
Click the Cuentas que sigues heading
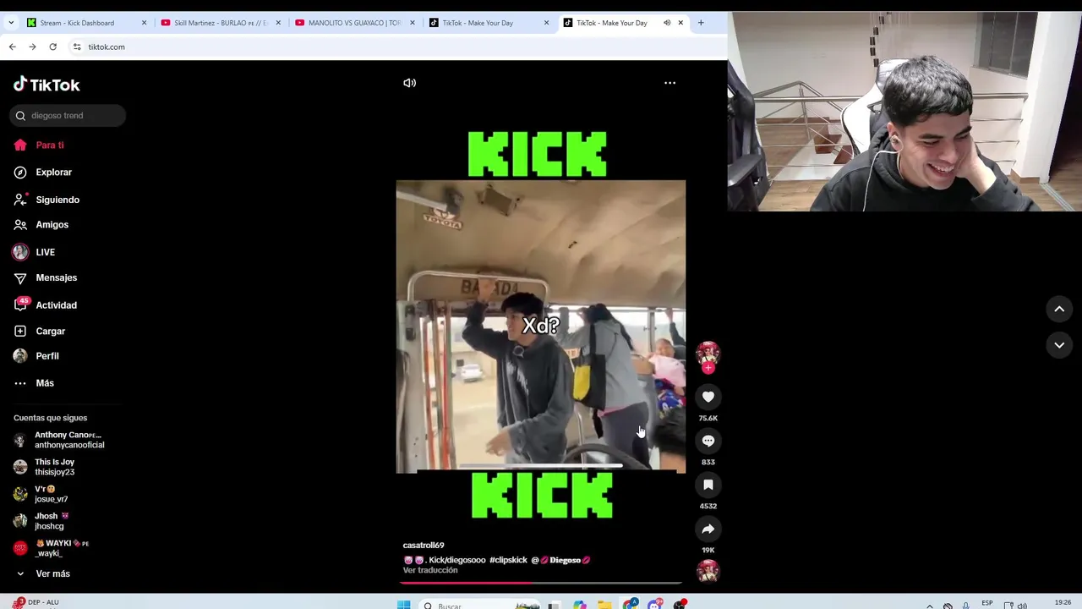tap(50, 418)
